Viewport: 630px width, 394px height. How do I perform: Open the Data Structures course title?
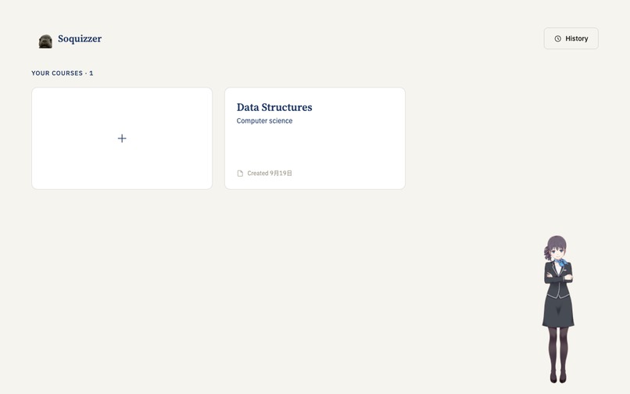pyautogui.click(x=274, y=107)
